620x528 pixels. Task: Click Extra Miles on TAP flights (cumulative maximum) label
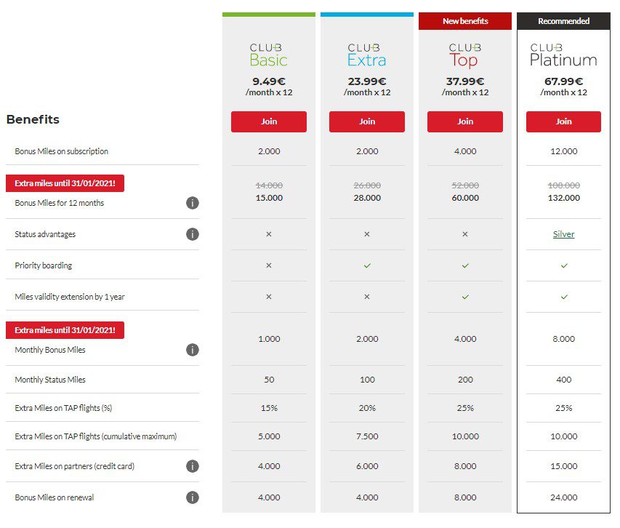click(x=96, y=436)
